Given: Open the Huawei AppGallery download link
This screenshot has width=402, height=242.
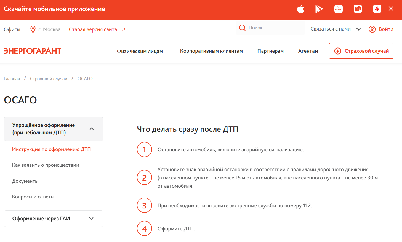Looking at the screenshot, I should [x=339, y=9].
